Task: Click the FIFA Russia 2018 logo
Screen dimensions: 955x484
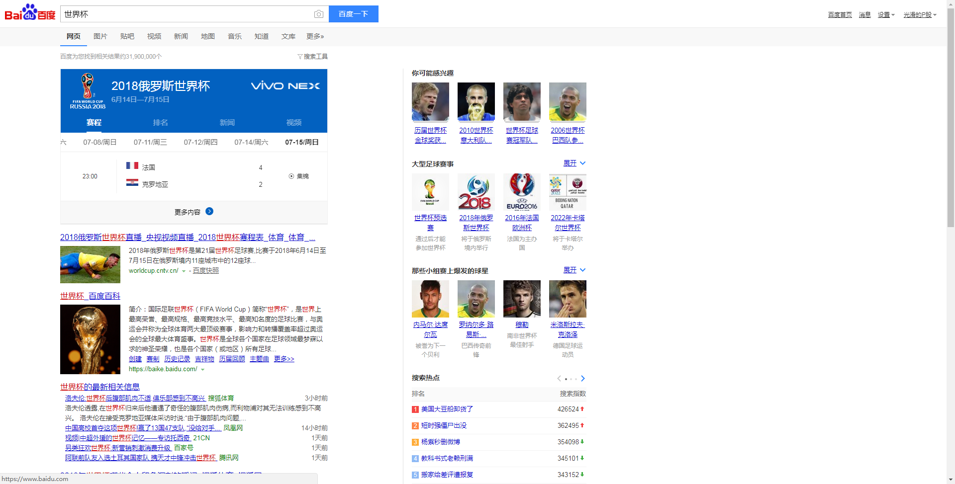Action: coord(88,91)
